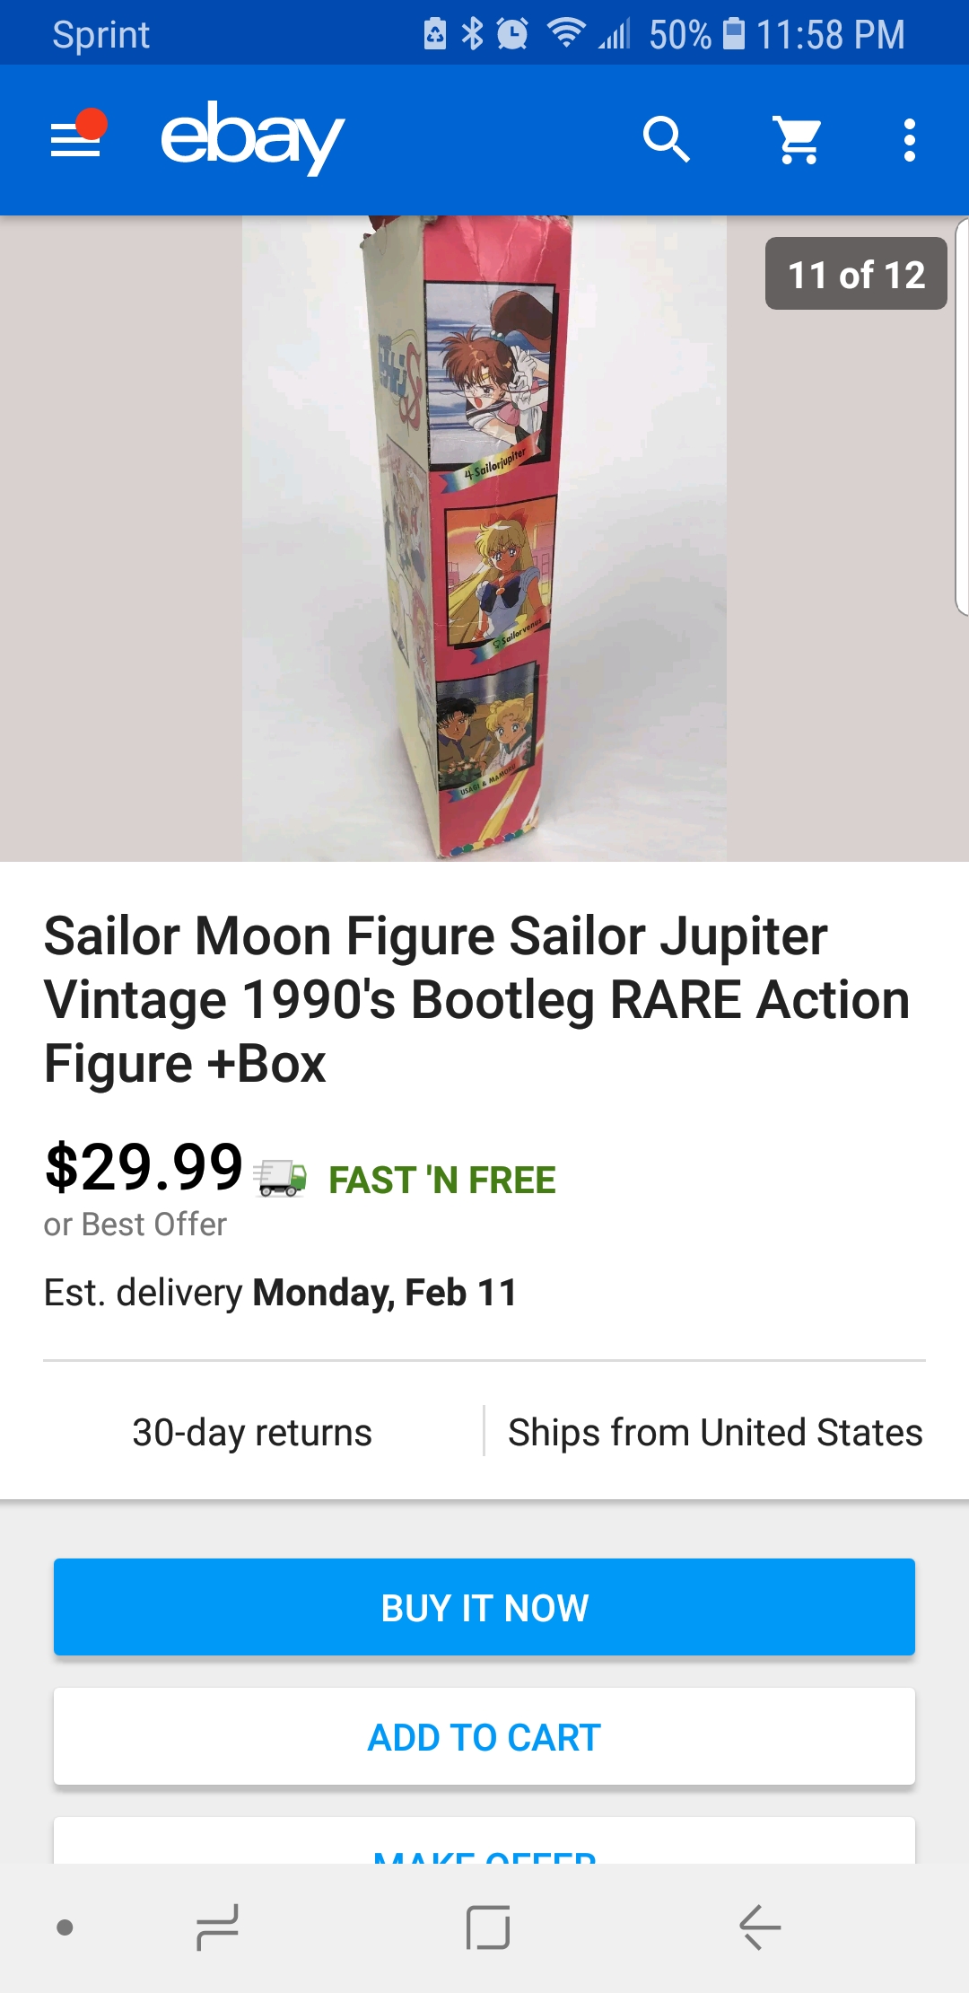Tap the navigation bar lock dot

click(x=65, y=1927)
